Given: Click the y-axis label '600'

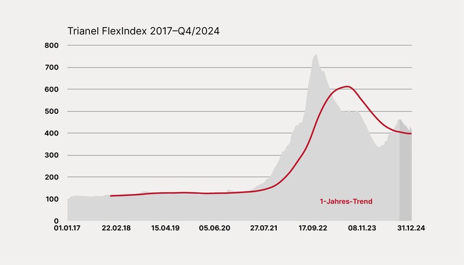Looking at the screenshot, I should pos(51,89).
